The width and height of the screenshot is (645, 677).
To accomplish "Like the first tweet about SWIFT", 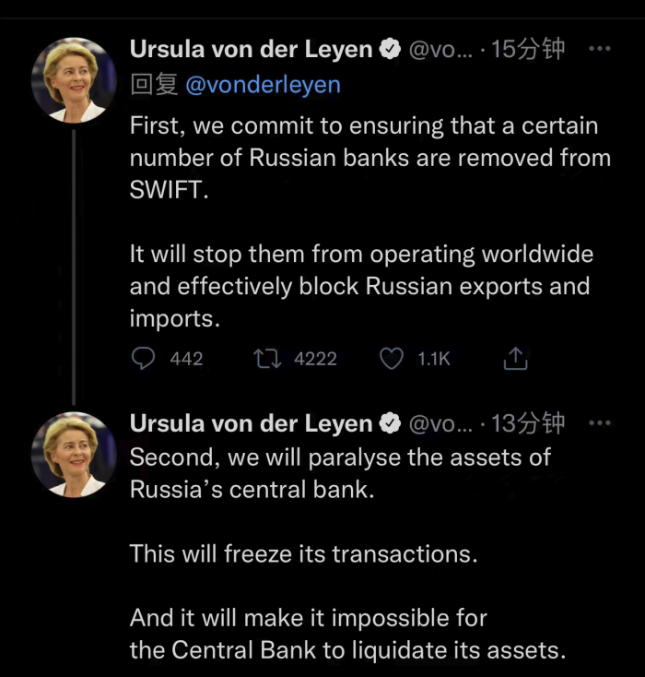I will coord(392,359).
